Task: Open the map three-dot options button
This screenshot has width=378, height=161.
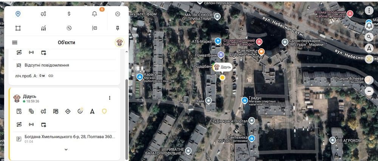Action: click(x=369, y=10)
